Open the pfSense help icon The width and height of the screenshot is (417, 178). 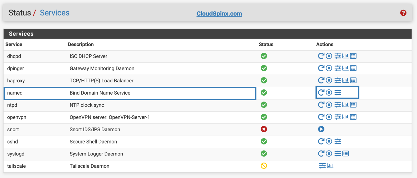click(x=403, y=13)
